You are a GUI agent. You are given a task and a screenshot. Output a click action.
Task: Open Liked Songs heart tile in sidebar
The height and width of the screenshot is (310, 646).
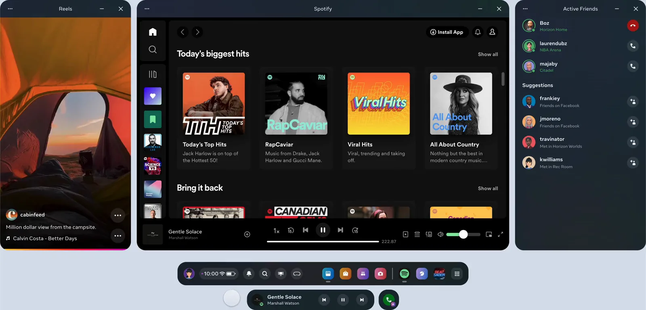[153, 96]
